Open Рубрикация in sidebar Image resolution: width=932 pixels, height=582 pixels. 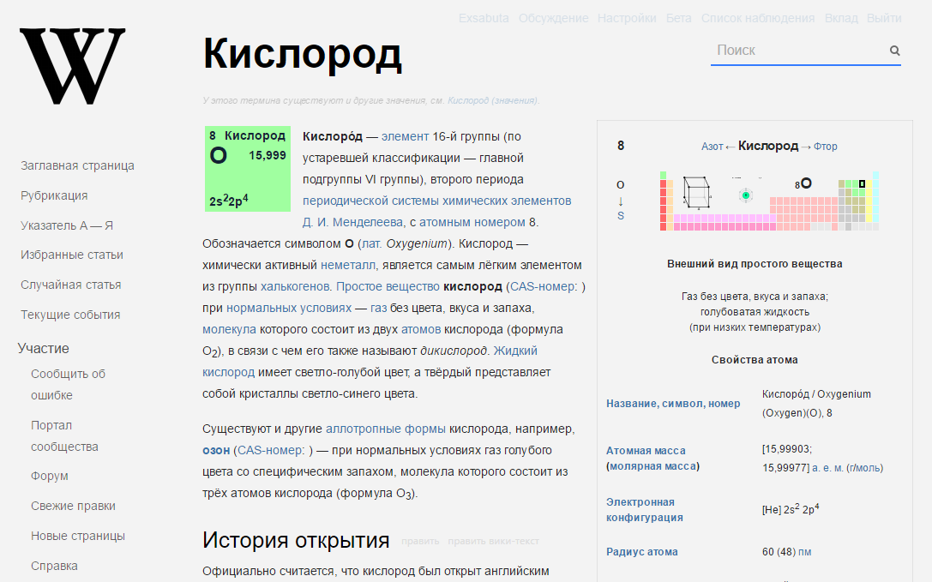tap(54, 195)
